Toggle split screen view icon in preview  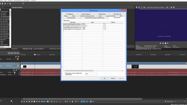pyautogui.click(x=144, y=7)
